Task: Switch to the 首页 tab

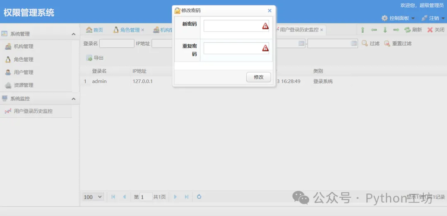Action: point(95,30)
